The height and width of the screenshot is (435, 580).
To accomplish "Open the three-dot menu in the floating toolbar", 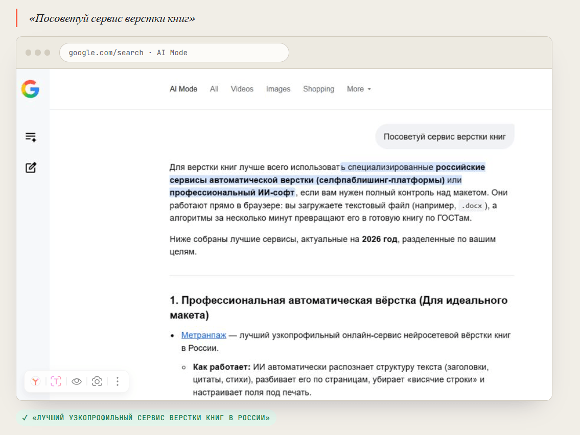I will point(118,381).
